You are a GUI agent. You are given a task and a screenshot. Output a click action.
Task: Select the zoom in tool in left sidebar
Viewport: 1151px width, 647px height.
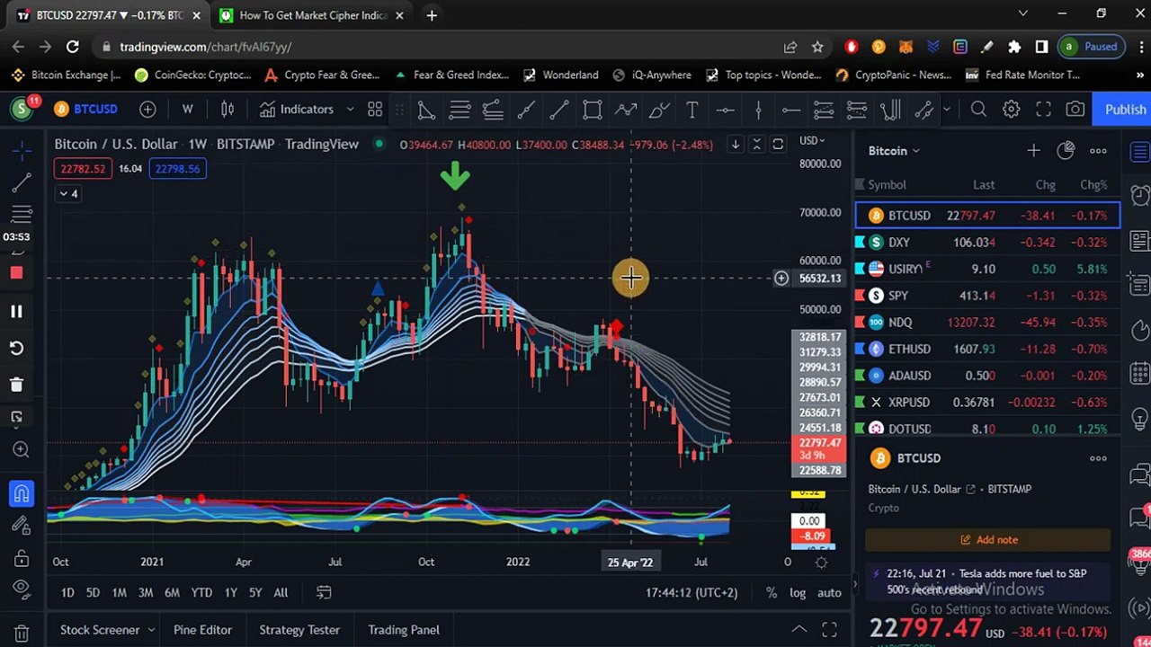tap(22, 449)
